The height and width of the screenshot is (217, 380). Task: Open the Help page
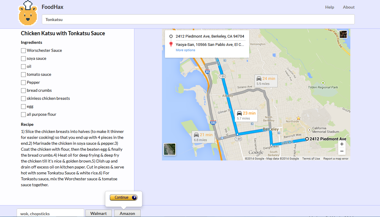(330, 7)
